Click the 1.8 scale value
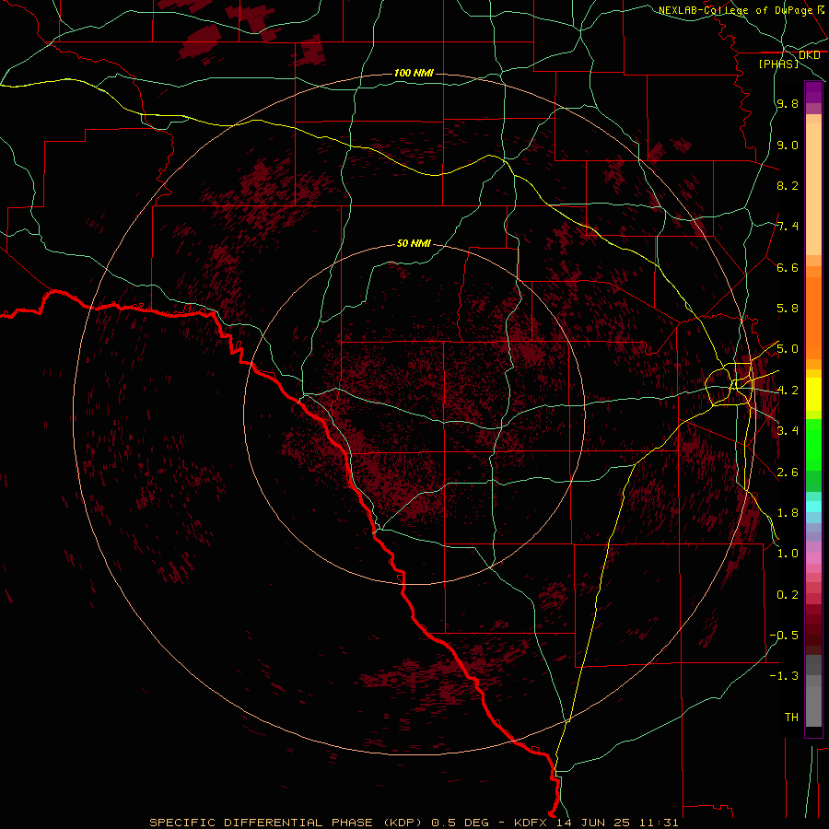This screenshot has width=829, height=829. 788,513
